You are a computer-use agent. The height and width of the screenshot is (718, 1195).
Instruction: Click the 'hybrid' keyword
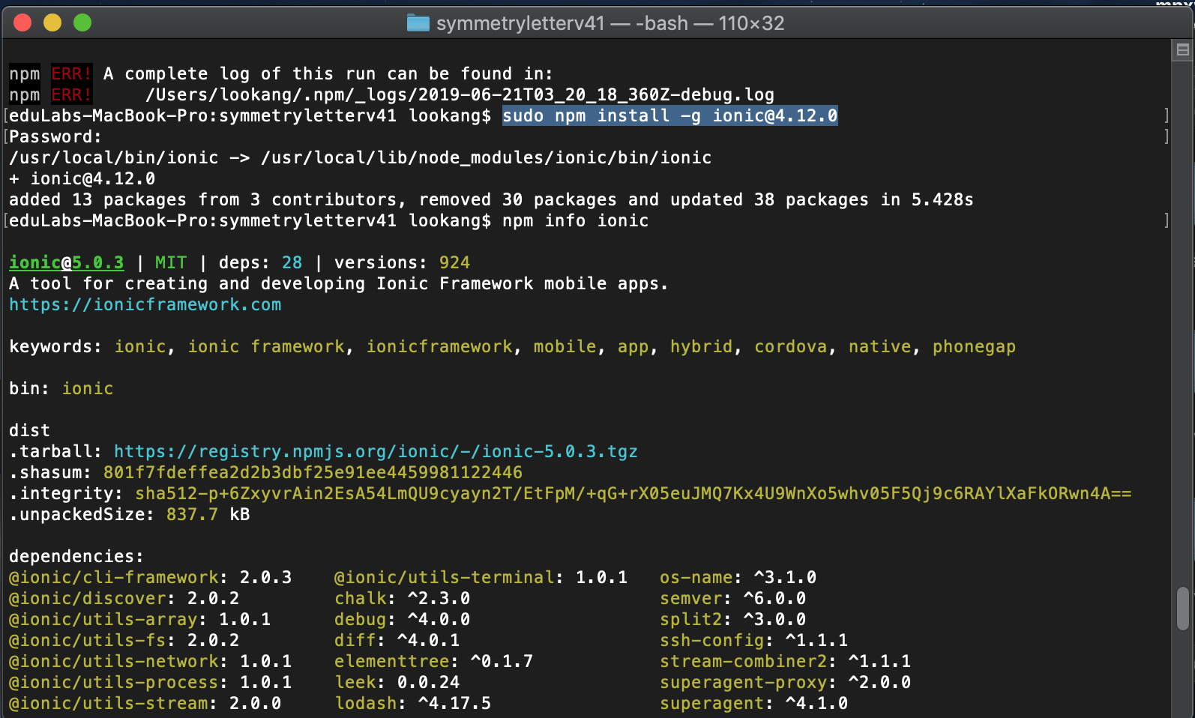(702, 347)
